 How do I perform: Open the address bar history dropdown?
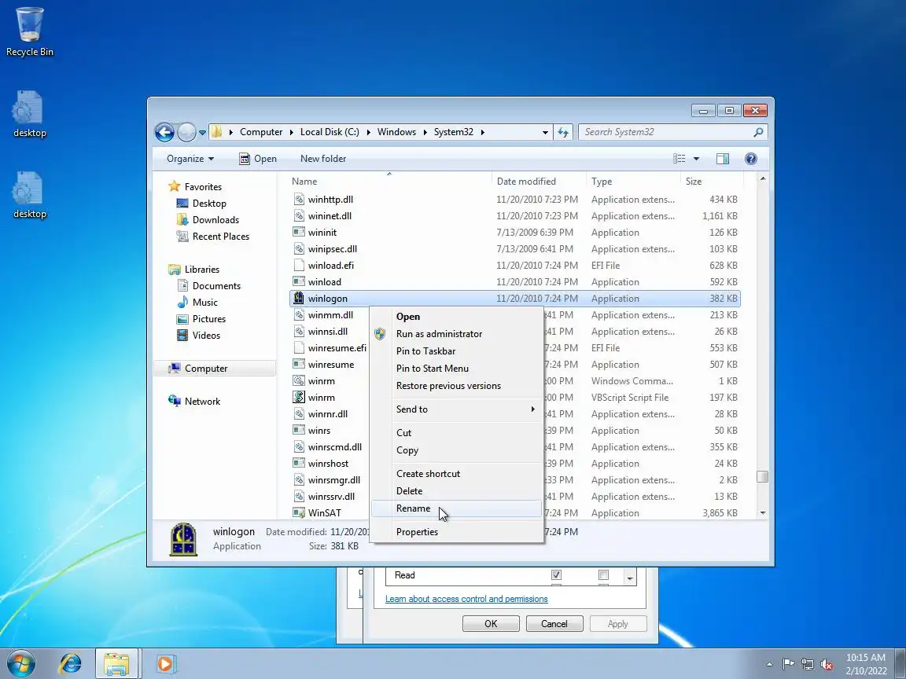(545, 132)
